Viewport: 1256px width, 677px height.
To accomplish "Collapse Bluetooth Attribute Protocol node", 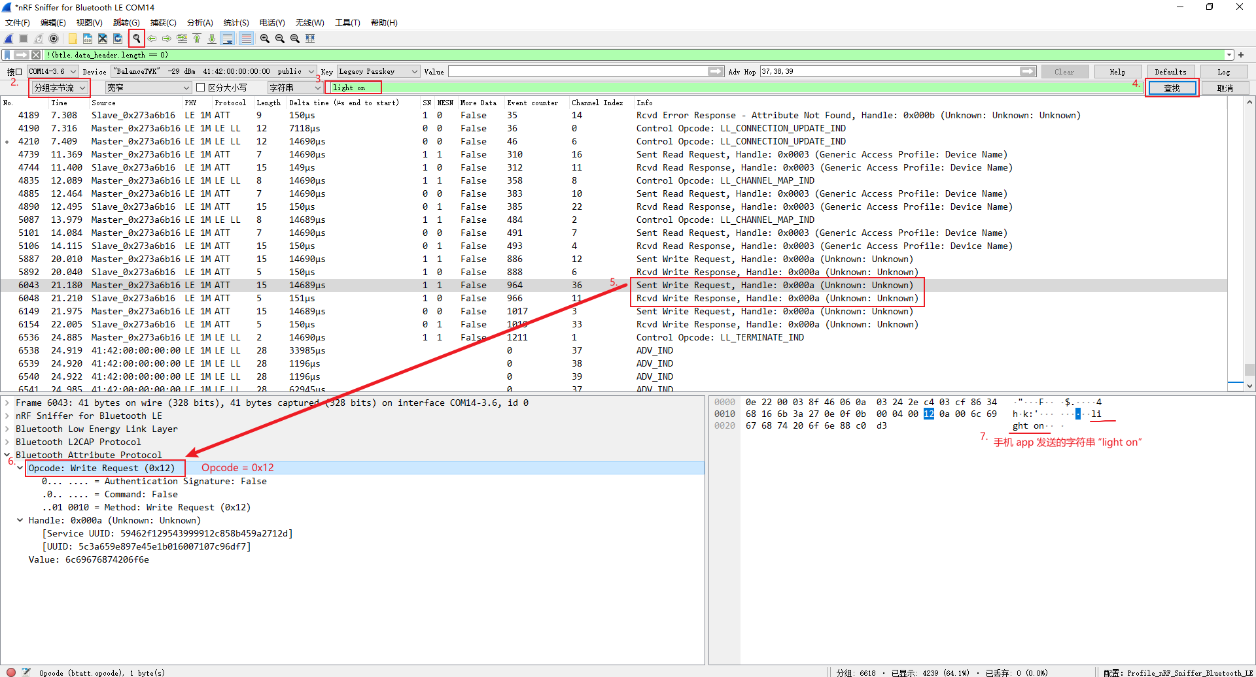I will coord(7,455).
